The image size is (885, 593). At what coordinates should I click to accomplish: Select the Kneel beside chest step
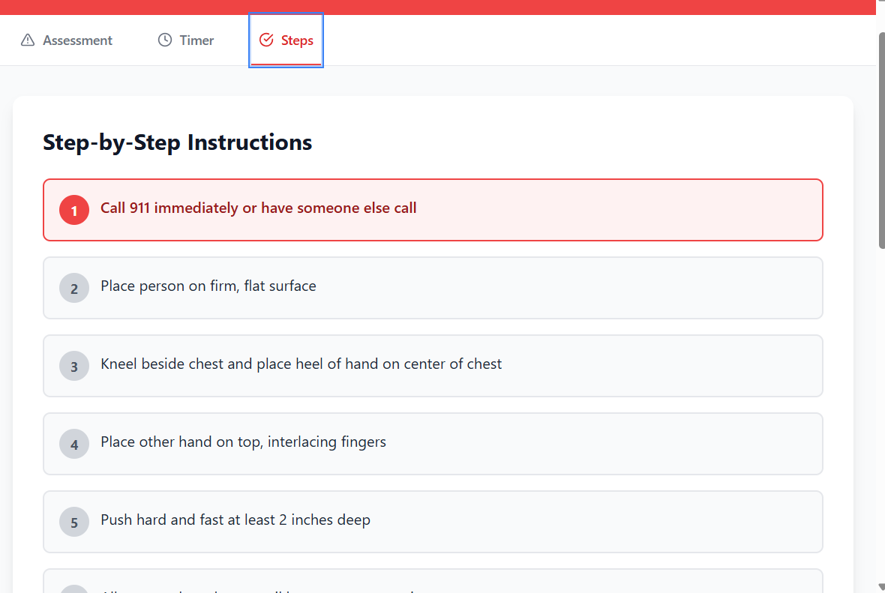[433, 366]
